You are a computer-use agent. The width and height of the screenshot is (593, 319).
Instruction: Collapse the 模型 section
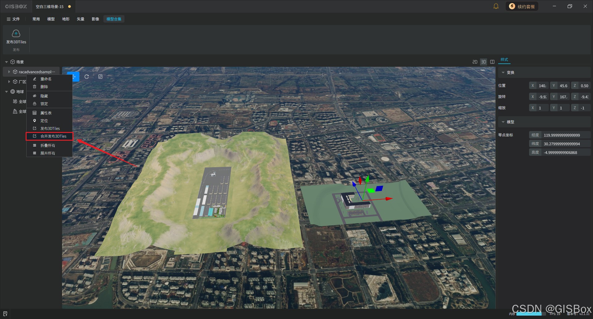[x=503, y=122]
